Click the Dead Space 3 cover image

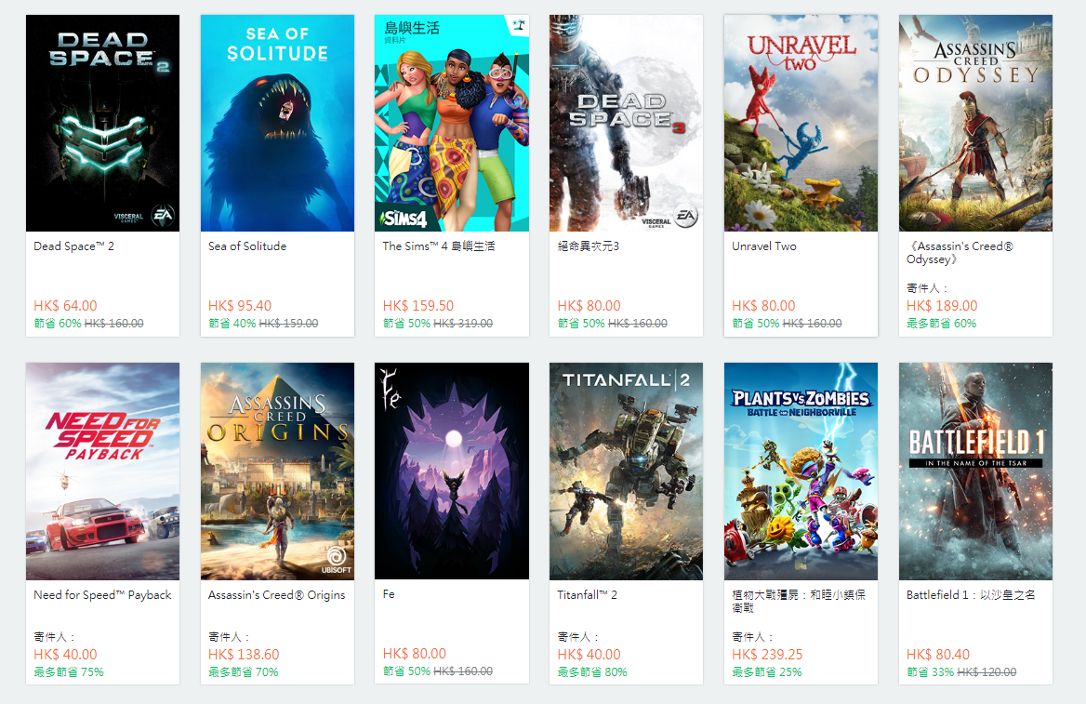626,124
